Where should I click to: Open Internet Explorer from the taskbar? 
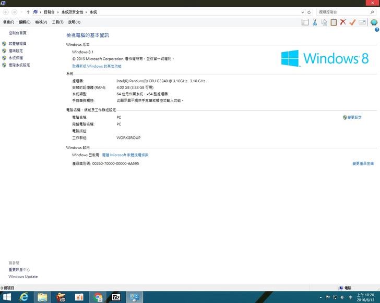[24, 297]
